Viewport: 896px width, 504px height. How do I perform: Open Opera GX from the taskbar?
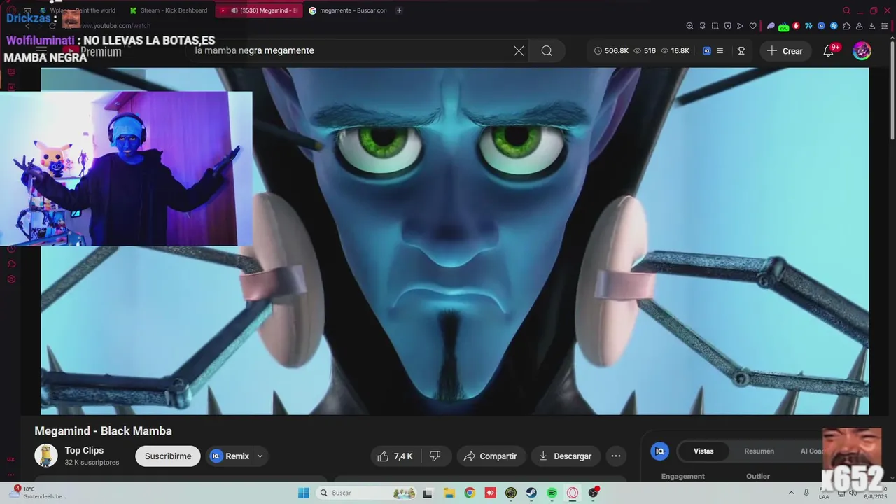[573, 493]
